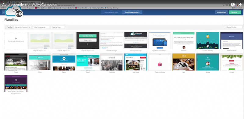Click the Cityscape label text
The width and height of the screenshot is (244, 119).
(112, 72)
